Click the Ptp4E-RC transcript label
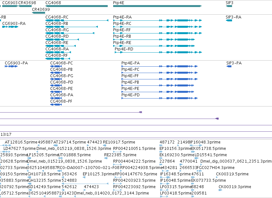Screen dimensions: 272x198 (x=122, y=24)
